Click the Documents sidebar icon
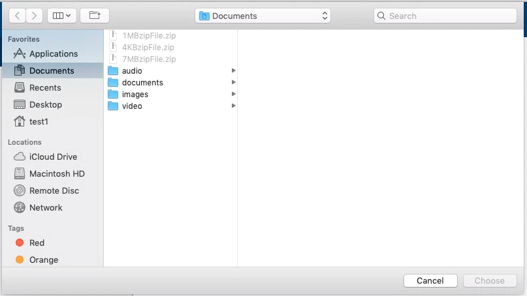This screenshot has height=296, width=527. tap(20, 70)
